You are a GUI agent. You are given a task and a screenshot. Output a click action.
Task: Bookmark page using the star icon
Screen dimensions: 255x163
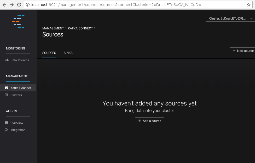click(x=248, y=5)
